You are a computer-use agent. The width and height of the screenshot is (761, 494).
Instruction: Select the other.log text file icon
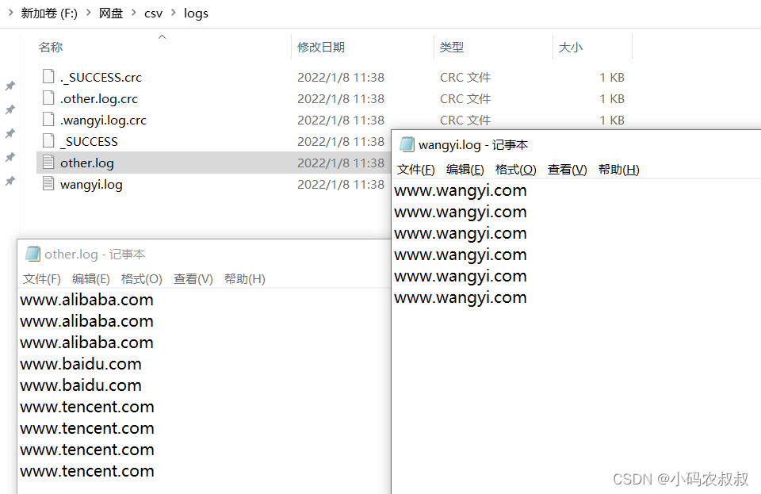tap(48, 162)
